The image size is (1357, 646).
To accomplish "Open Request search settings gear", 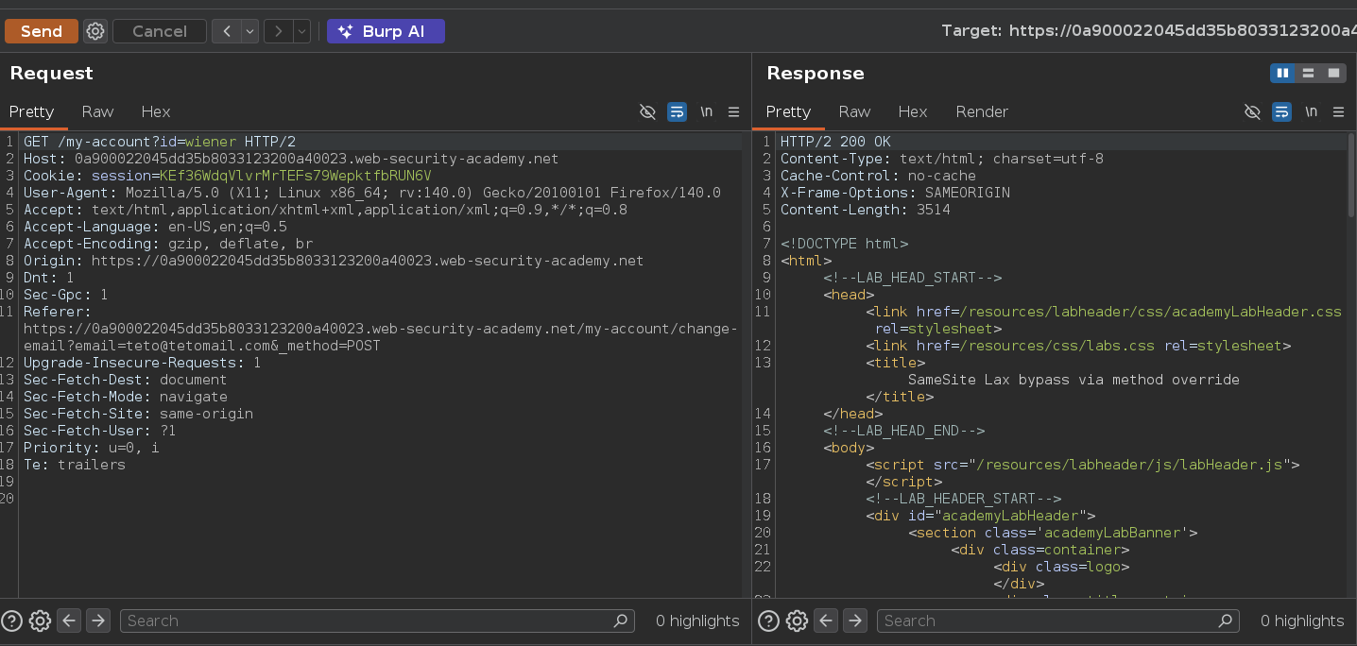I will [x=40, y=620].
